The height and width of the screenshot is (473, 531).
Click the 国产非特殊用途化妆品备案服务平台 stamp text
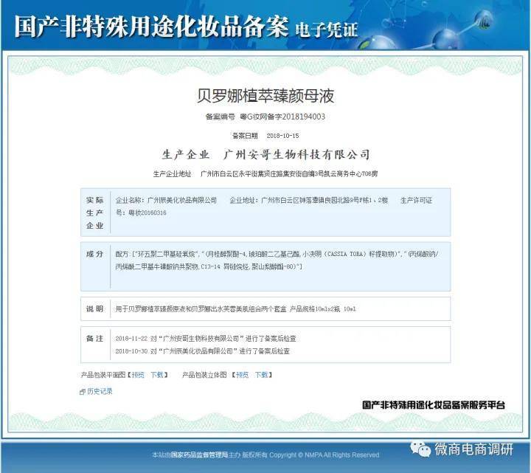point(434,405)
